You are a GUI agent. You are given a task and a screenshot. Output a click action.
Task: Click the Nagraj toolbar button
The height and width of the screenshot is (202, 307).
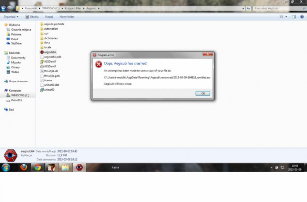[x=49, y=17]
